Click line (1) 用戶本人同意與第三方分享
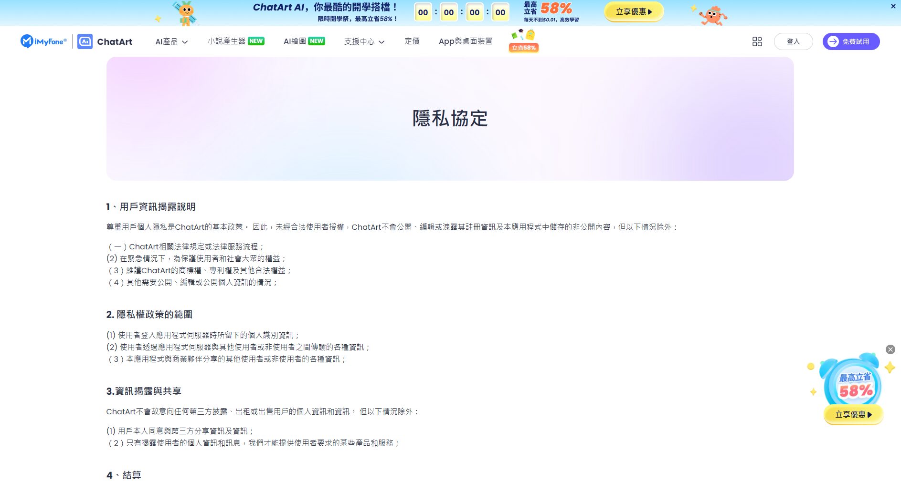The height and width of the screenshot is (482, 901). point(180,431)
